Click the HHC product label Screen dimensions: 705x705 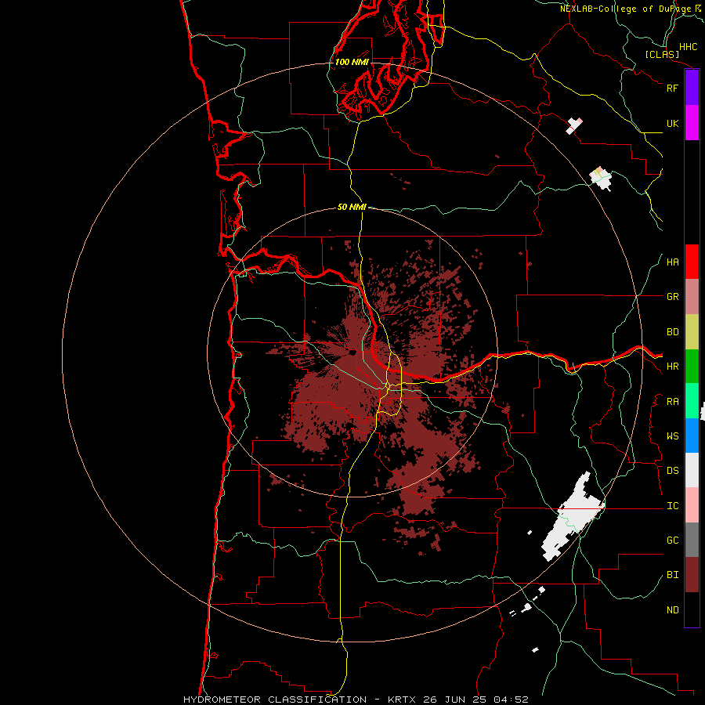click(x=688, y=47)
